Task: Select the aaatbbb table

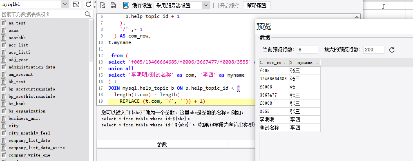Action: pyautogui.click(x=17, y=38)
